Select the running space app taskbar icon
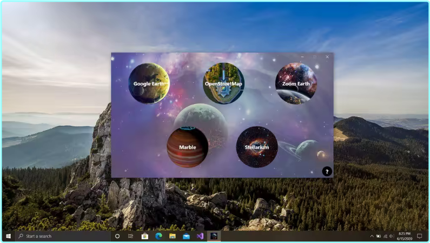Screen dimensions: 430x243 point(214,236)
